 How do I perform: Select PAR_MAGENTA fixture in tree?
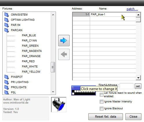[x=32, y=51]
